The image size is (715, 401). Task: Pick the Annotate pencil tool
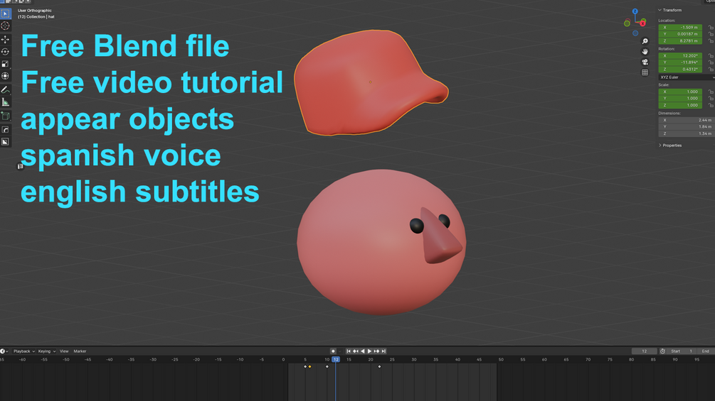click(6, 90)
